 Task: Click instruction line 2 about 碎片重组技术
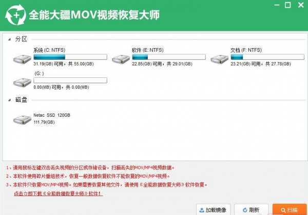(88, 176)
